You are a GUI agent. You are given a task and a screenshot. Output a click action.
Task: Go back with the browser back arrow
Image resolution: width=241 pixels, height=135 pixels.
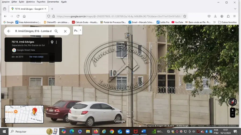click(x=5, y=16)
